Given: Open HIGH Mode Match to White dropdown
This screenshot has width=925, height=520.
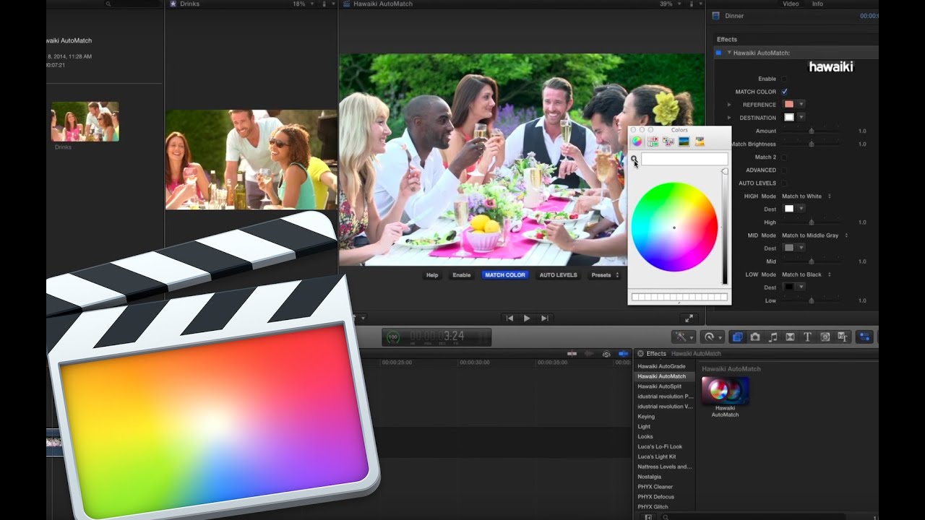Looking at the screenshot, I should coord(806,196).
